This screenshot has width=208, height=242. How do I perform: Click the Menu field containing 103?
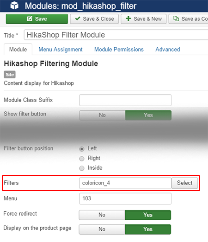coord(125,198)
